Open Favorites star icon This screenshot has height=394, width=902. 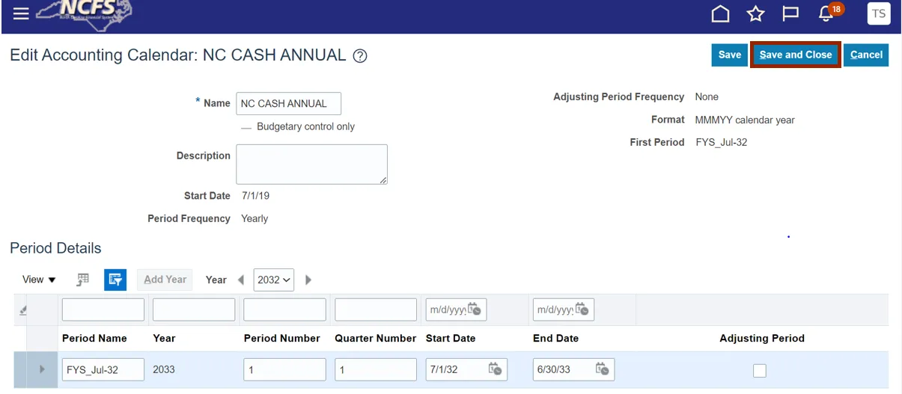point(755,14)
